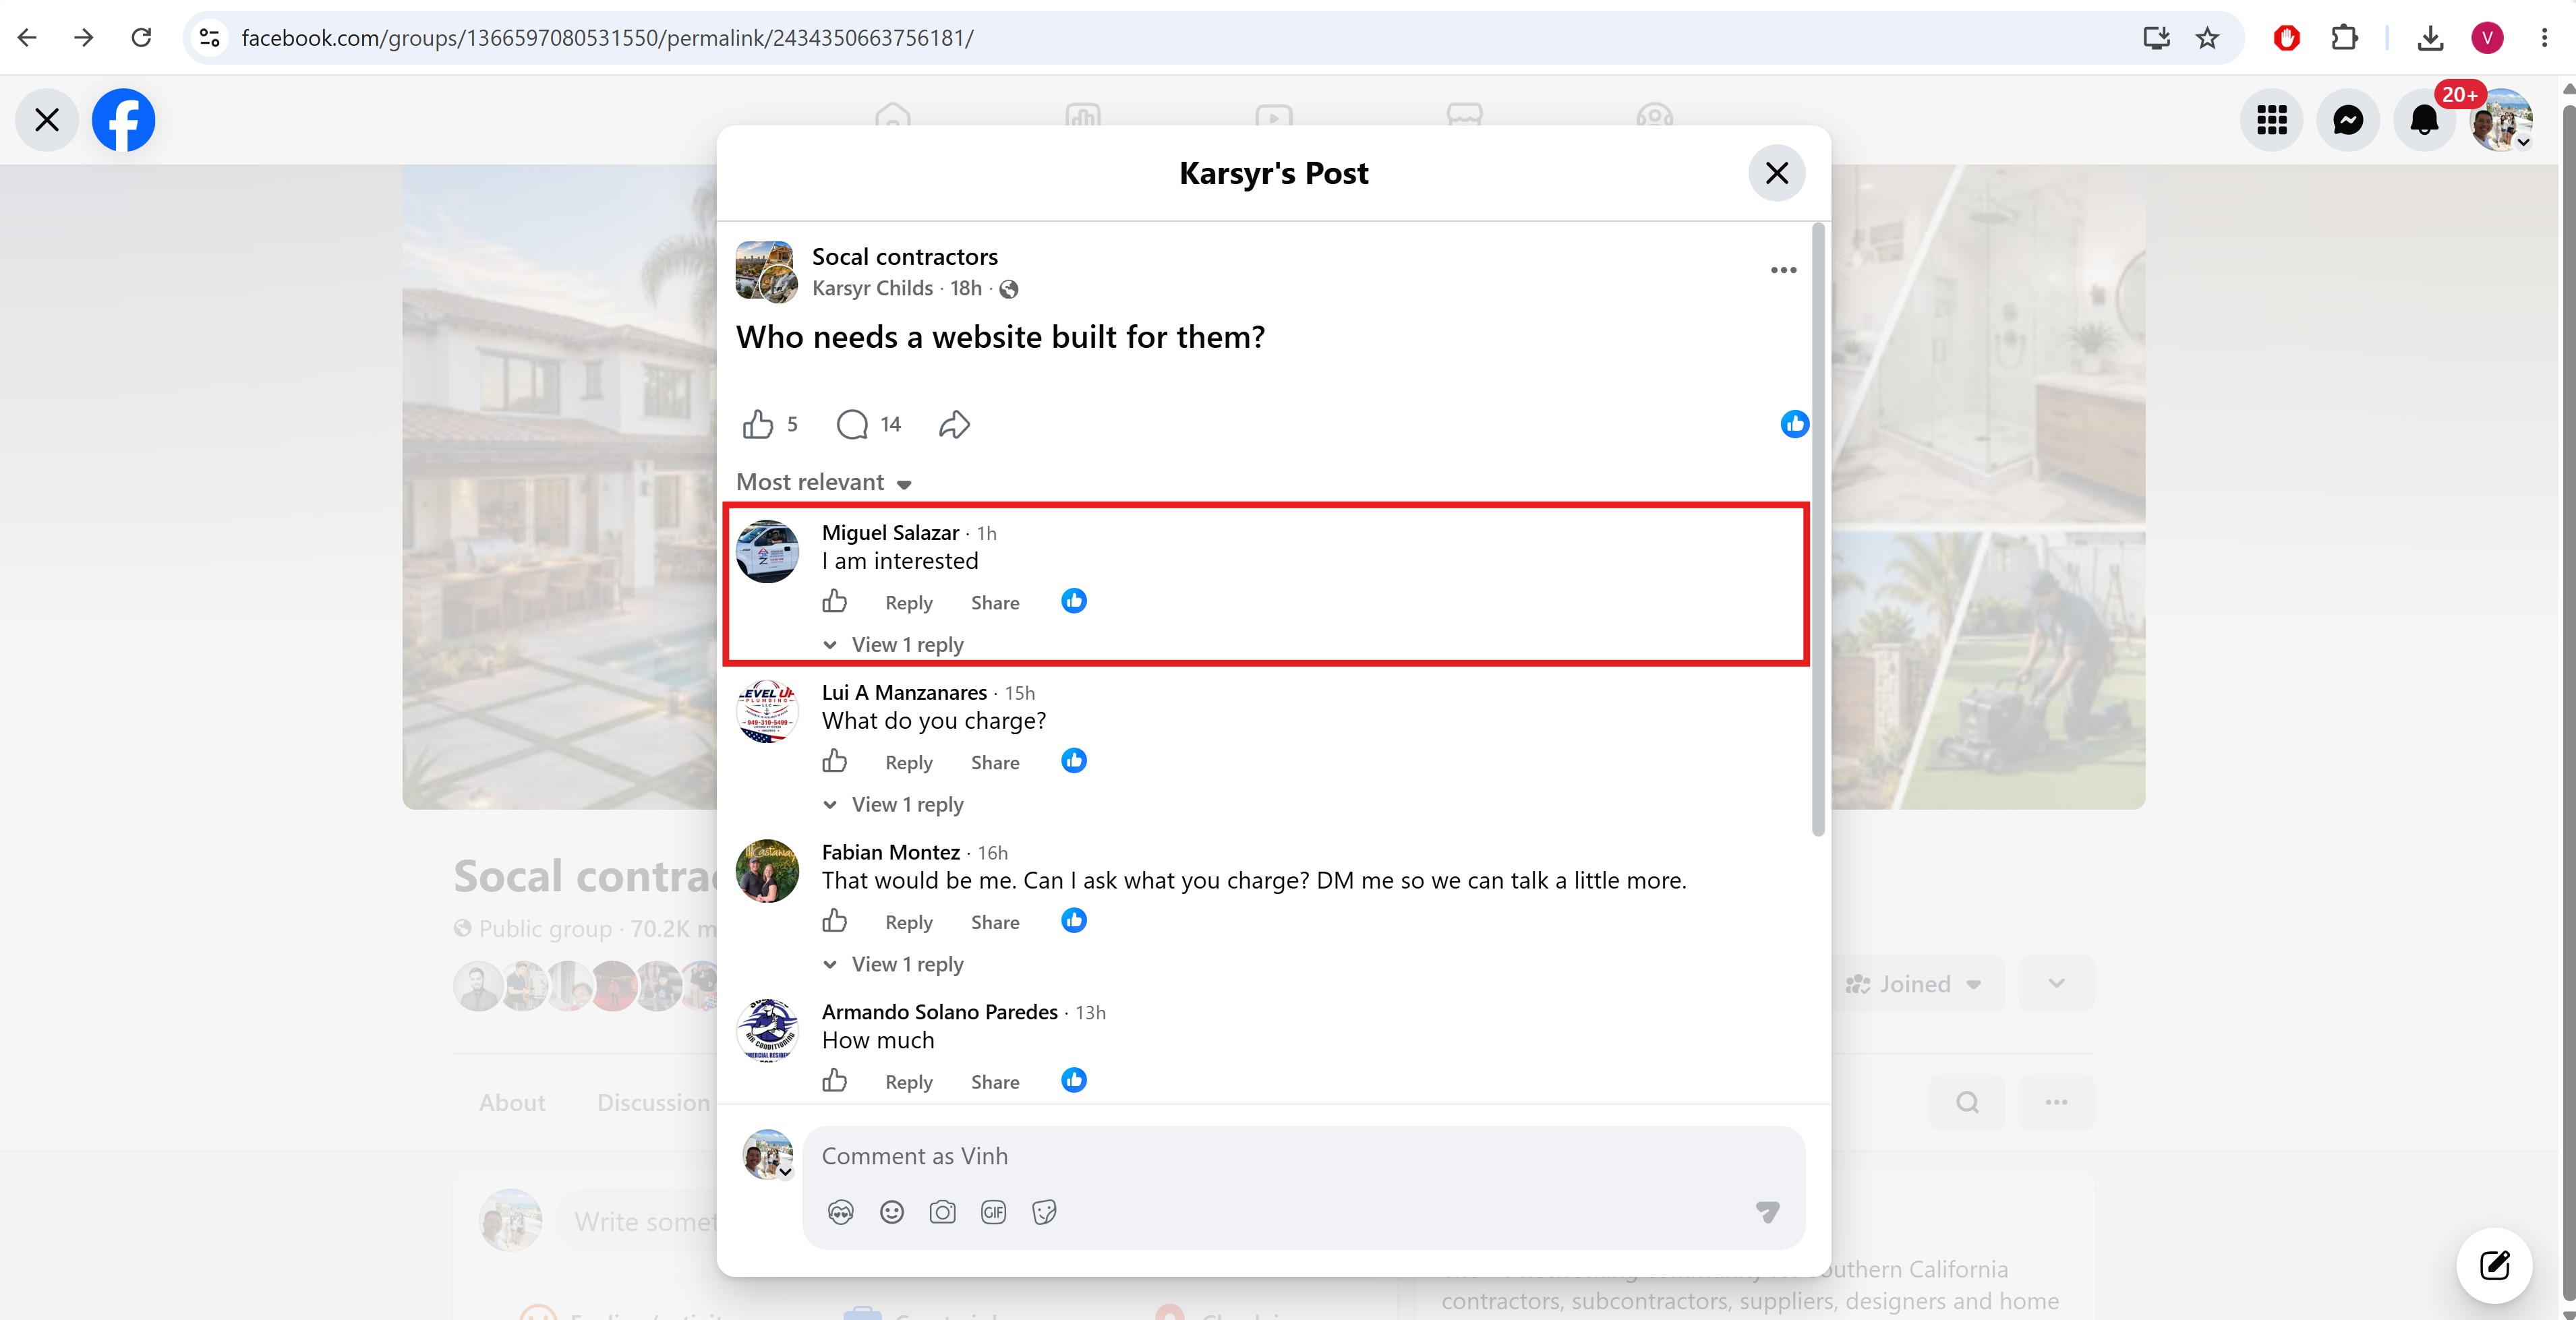The height and width of the screenshot is (1320, 2576).
Task: Open the Most relevant comment sort dropdown
Action: click(824, 483)
